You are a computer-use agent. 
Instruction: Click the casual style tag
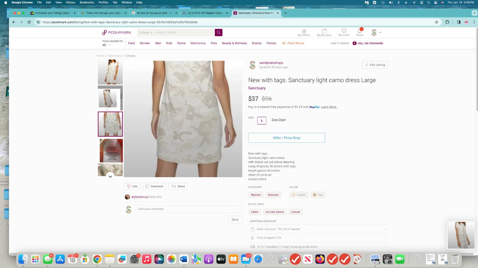(295, 212)
